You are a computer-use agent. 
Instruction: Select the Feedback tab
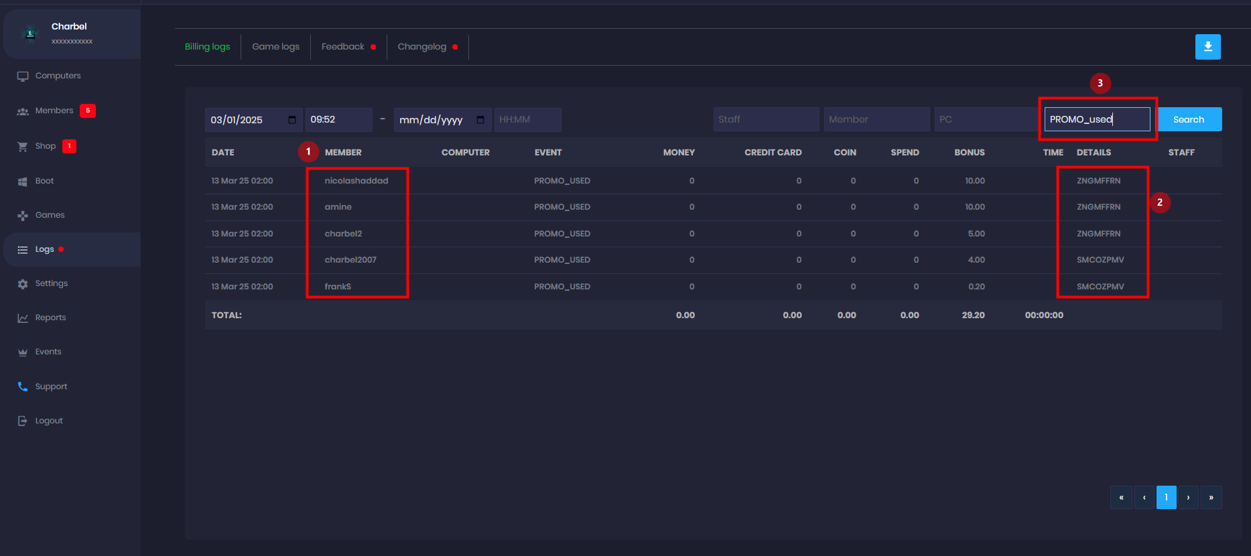(x=342, y=47)
